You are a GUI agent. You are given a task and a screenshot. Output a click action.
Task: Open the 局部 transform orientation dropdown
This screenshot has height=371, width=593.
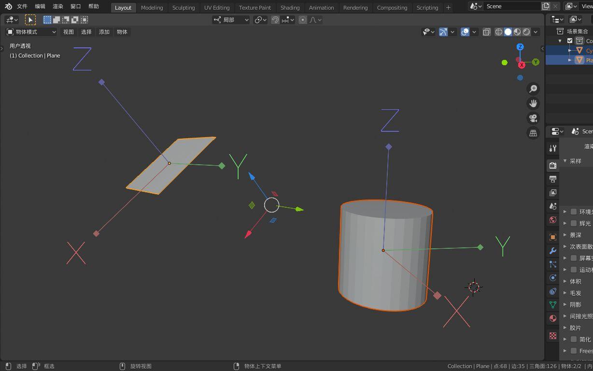pyautogui.click(x=231, y=20)
